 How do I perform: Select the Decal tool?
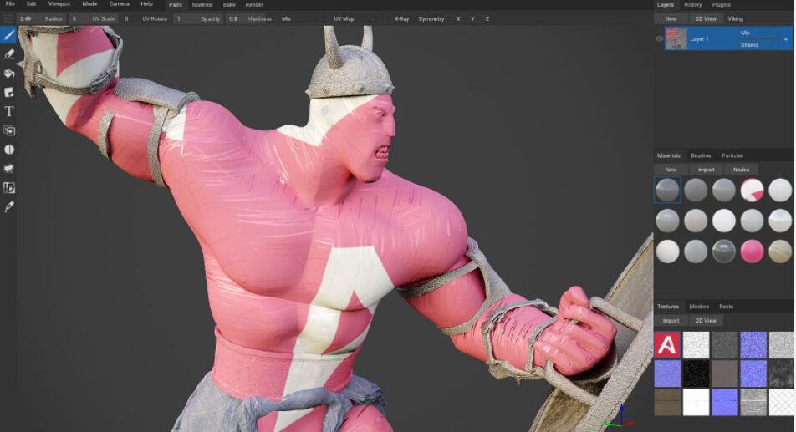(9, 92)
